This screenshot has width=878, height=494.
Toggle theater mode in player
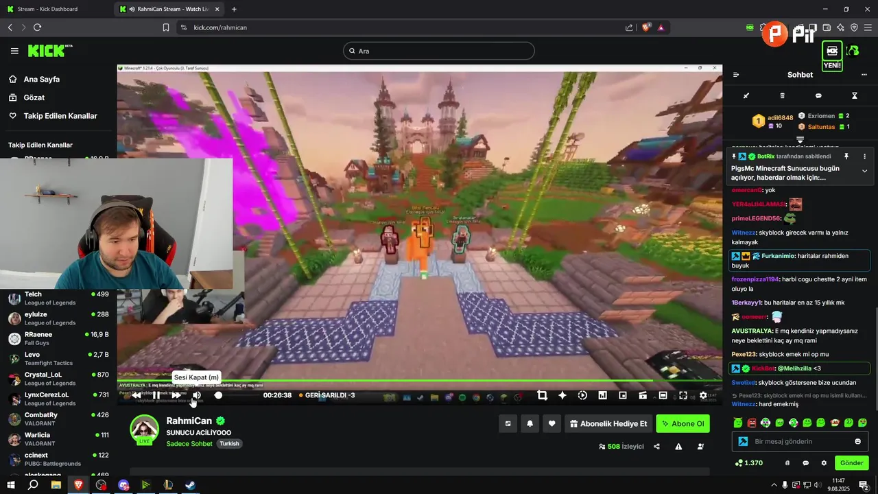[643, 395]
